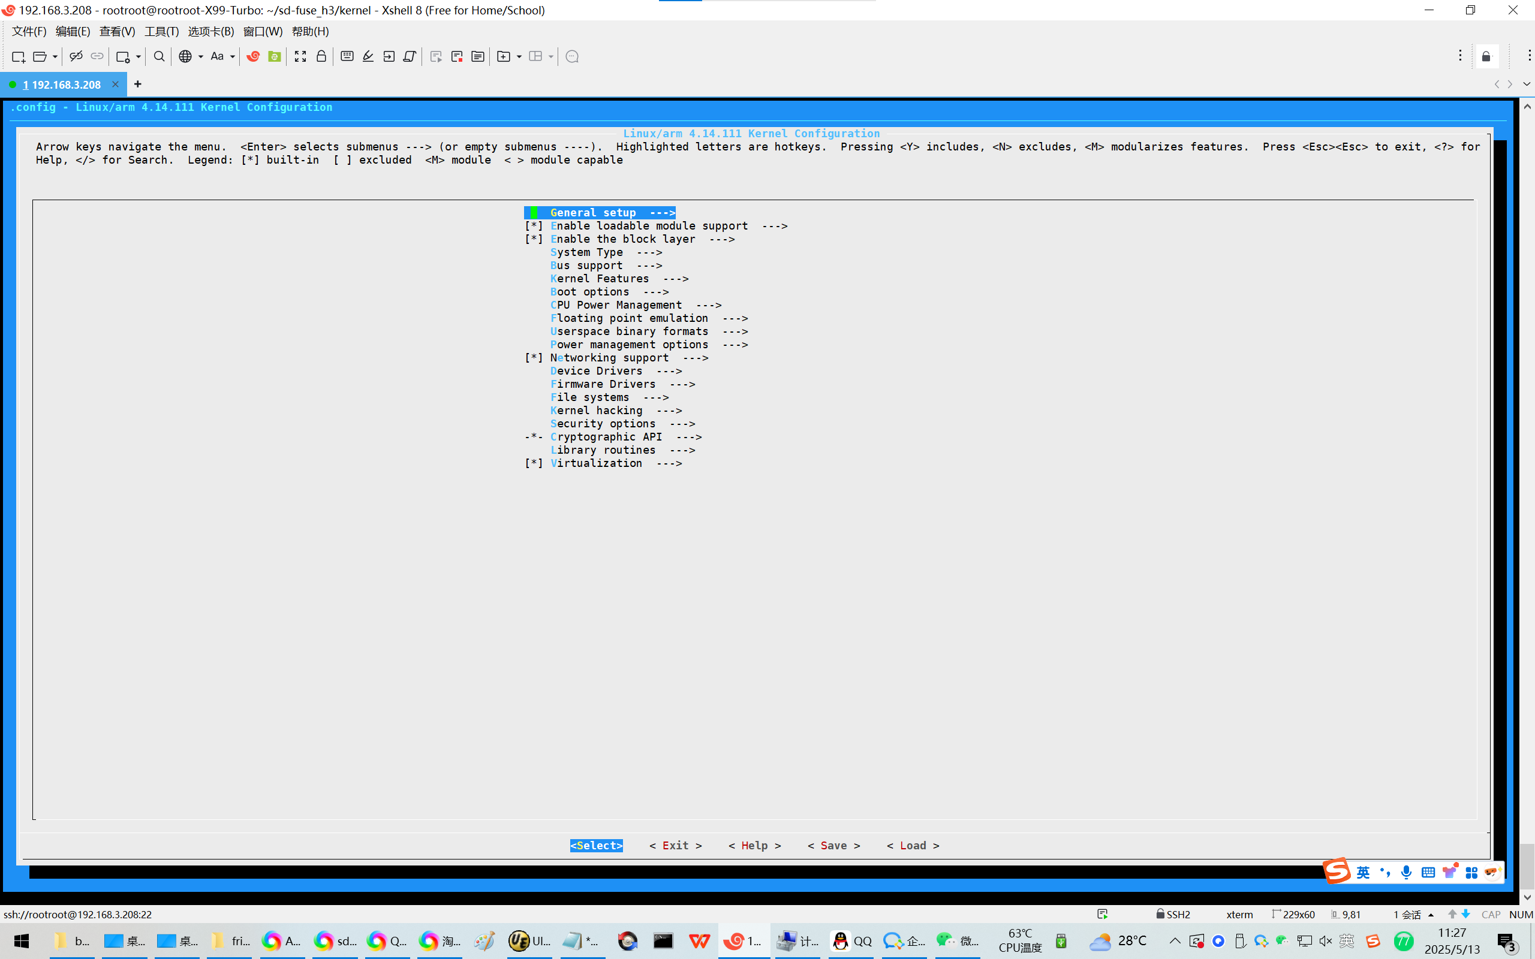The width and height of the screenshot is (1535, 959).
Task: Expand the open-folder dropdown arrow
Action: pyautogui.click(x=55, y=56)
